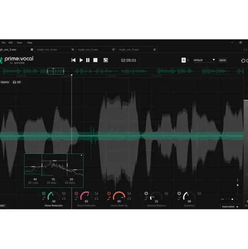Click the Room Reduction knob set to 65
This screenshot has width=248, height=249.
[86, 196]
